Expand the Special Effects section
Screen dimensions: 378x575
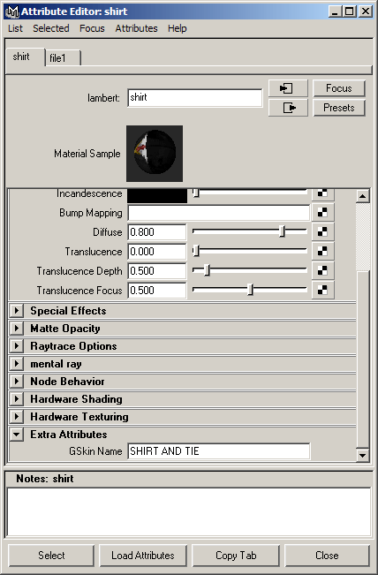(x=16, y=311)
